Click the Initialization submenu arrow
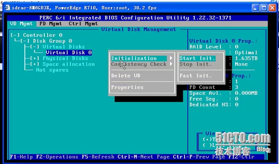The height and width of the screenshot is (164, 279). click(171, 58)
